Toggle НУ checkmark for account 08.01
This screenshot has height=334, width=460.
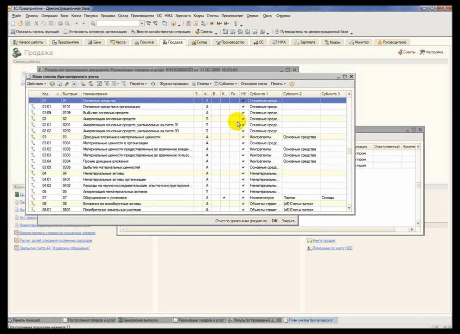(x=243, y=210)
